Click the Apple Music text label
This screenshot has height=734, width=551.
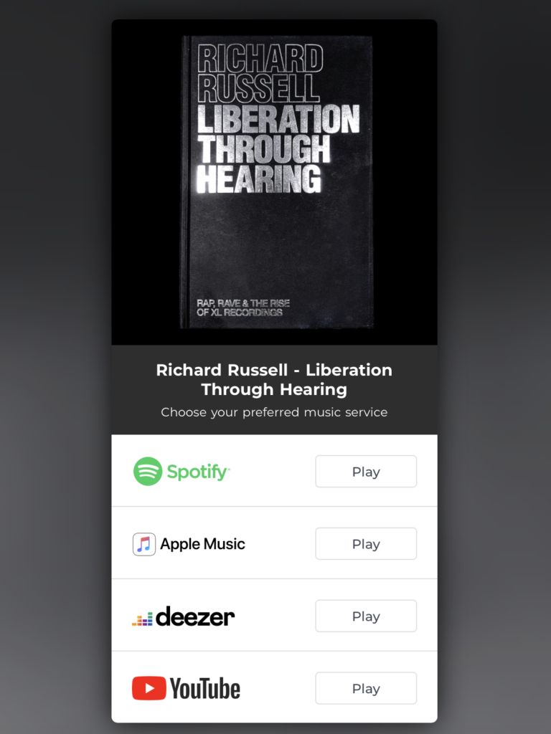pyautogui.click(x=202, y=544)
